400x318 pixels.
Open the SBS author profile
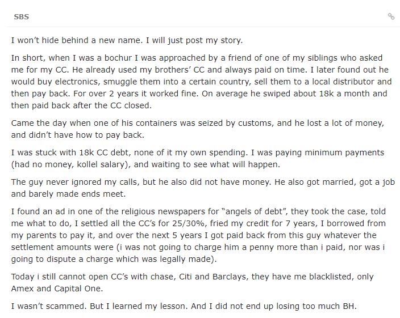point(21,16)
